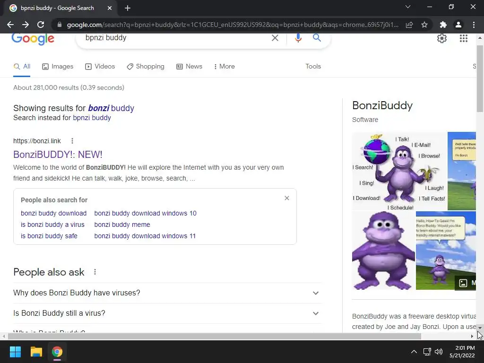Screen dimensions: 484x363
Task: Focus the Chrome address bar URL
Action: pyautogui.click(x=232, y=25)
